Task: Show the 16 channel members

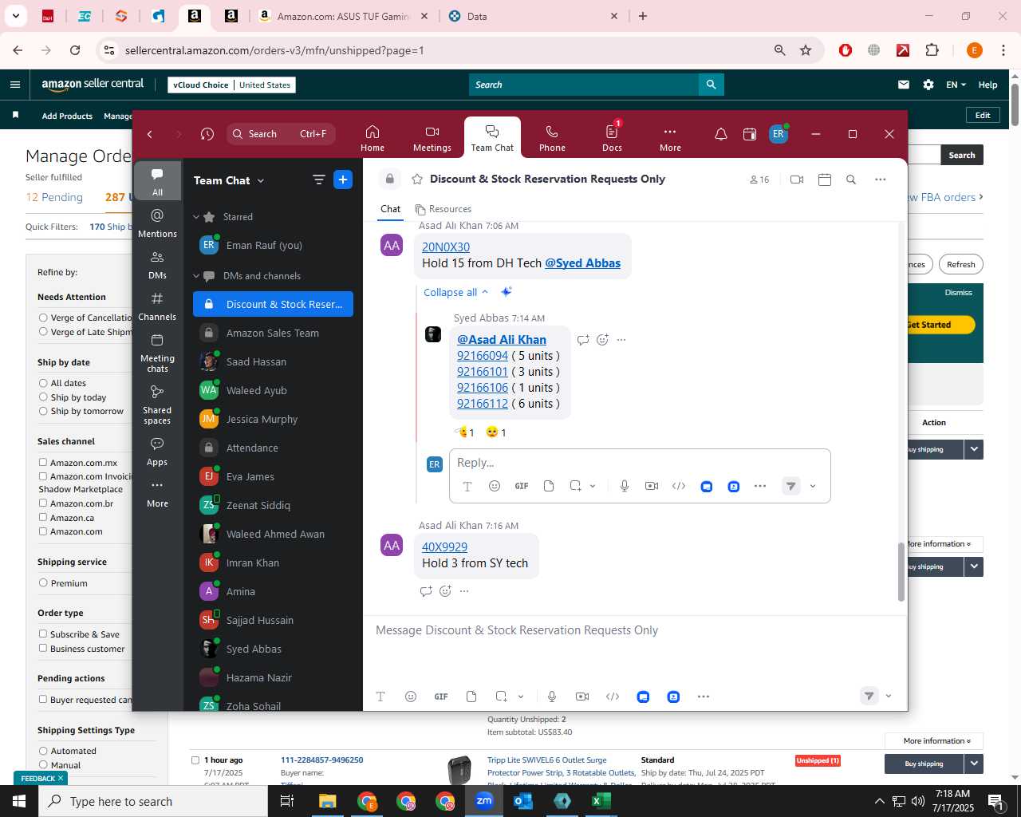Action: (x=759, y=180)
